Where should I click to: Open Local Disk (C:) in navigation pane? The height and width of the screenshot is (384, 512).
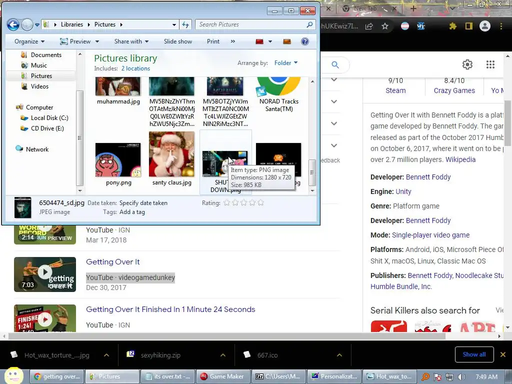(x=49, y=118)
